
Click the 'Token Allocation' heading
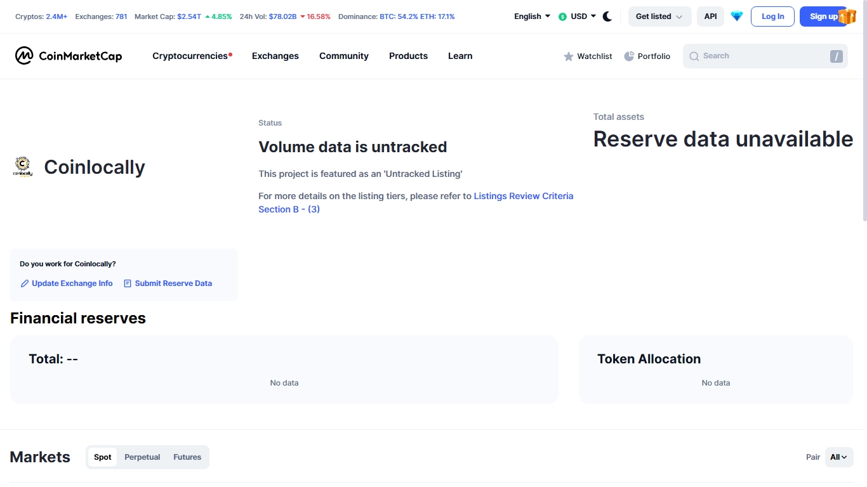point(649,359)
